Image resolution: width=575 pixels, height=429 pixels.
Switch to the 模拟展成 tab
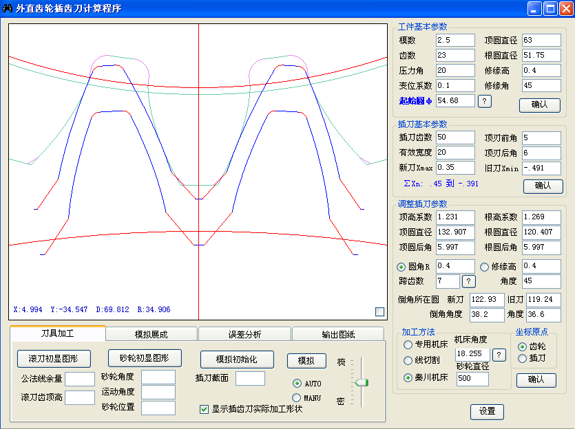coord(151,334)
